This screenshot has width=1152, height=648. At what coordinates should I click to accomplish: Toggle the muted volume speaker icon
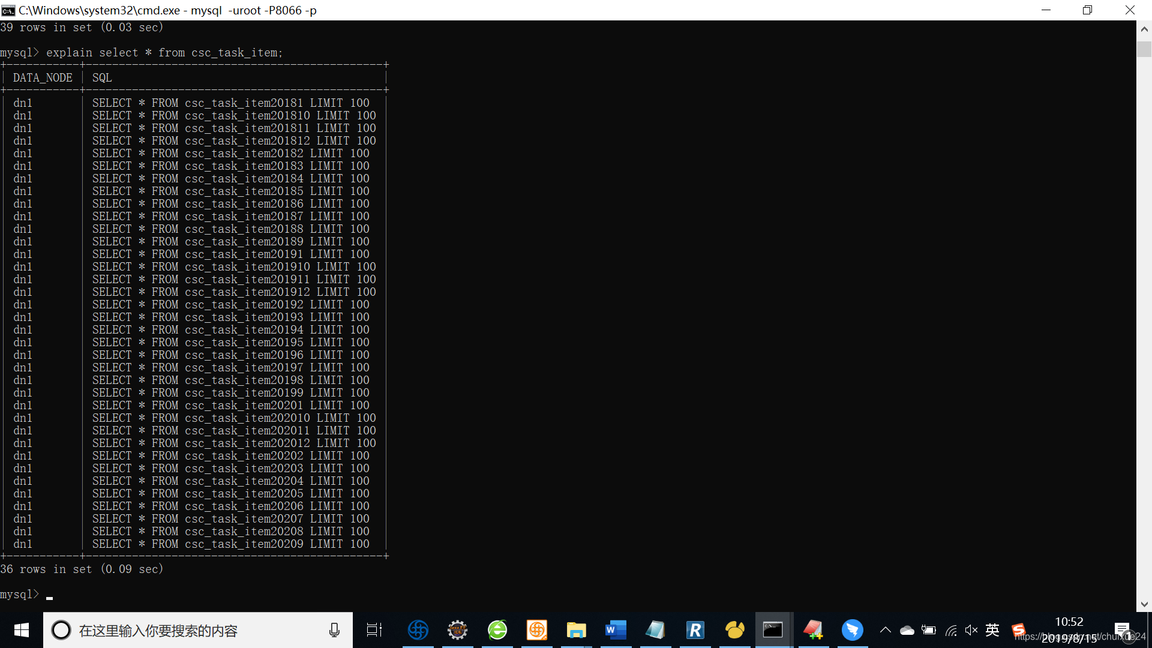click(x=971, y=630)
